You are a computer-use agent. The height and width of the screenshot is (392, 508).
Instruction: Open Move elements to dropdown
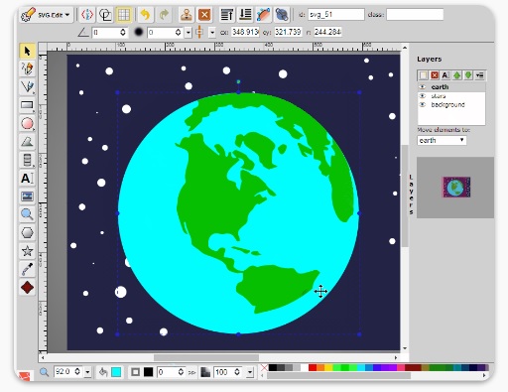click(442, 140)
